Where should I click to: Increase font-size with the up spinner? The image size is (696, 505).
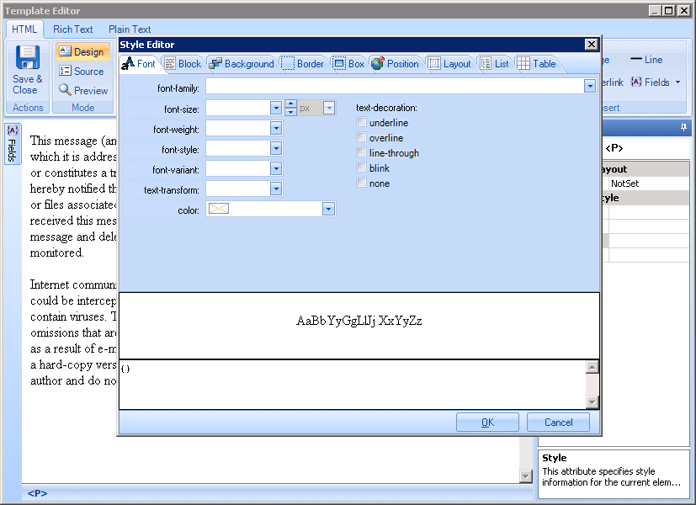pyautogui.click(x=290, y=104)
